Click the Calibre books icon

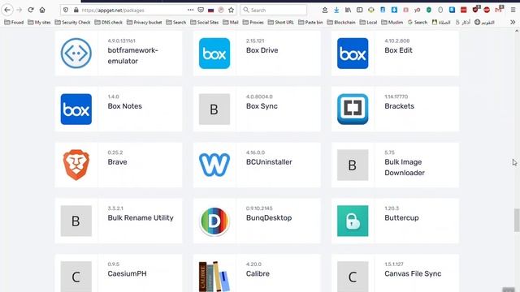point(214,277)
